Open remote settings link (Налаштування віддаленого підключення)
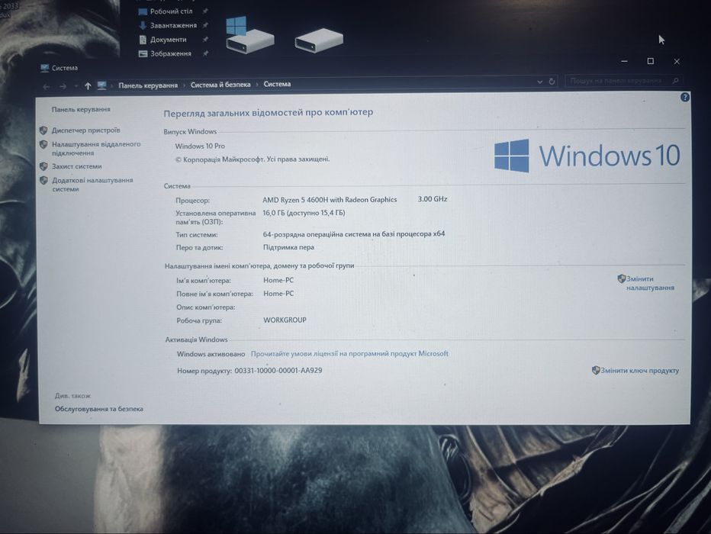Image resolution: width=711 pixels, height=534 pixels. [x=96, y=148]
